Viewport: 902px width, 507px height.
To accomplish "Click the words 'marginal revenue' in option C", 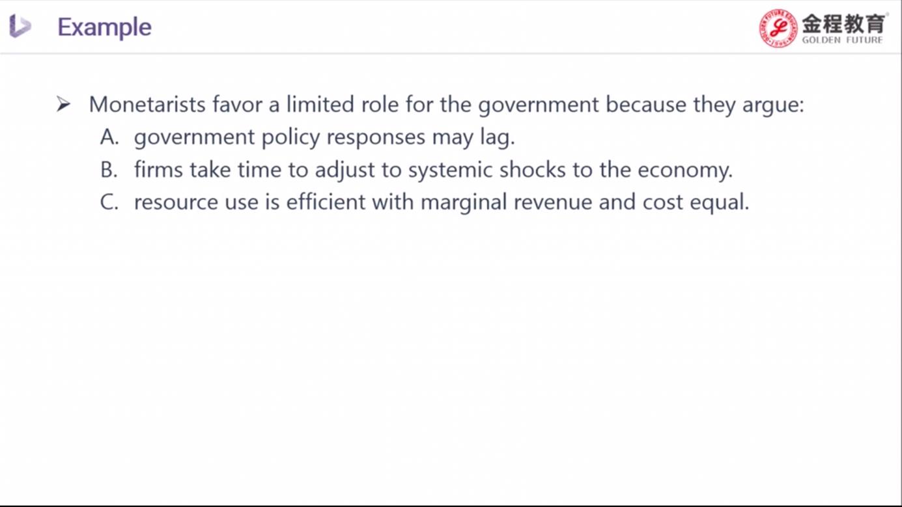I will [506, 203].
